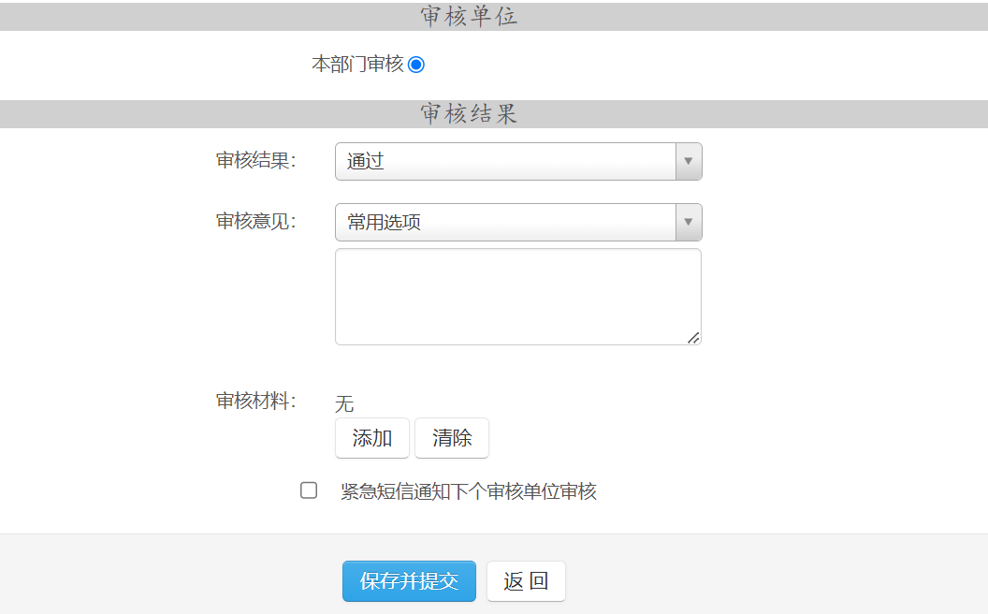Screen dimensions: 988x614
Task: Open the 常用选项 combo box
Action: (x=505, y=222)
